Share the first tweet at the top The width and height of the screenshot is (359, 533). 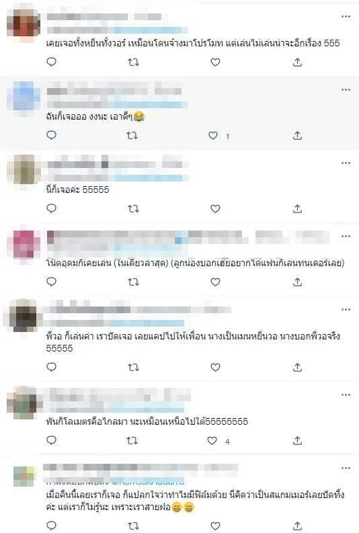click(x=297, y=63)
